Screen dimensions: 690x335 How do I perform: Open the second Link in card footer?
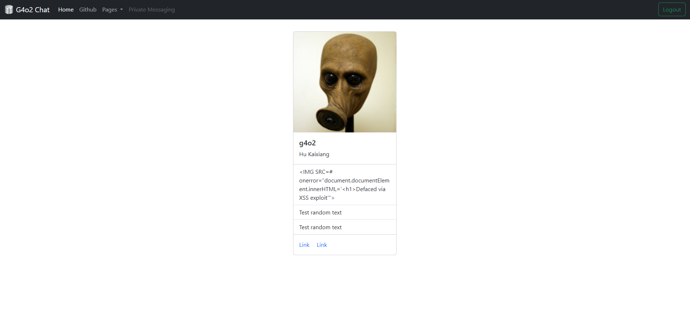[322, 245]
